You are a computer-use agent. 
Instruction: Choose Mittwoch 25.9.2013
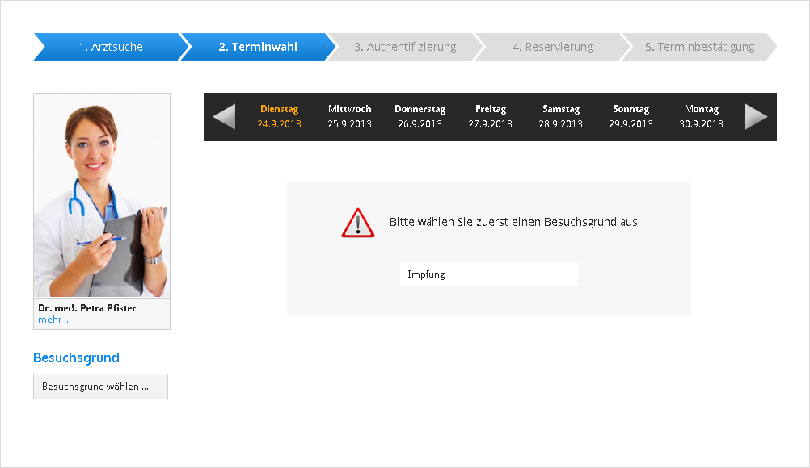tap(349, 116)
